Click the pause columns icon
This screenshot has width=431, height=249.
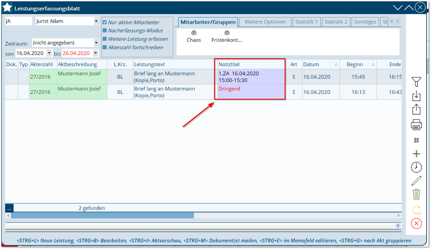[x=416, y=140]
